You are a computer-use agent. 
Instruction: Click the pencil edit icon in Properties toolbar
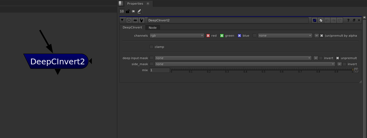click(139, 11)
